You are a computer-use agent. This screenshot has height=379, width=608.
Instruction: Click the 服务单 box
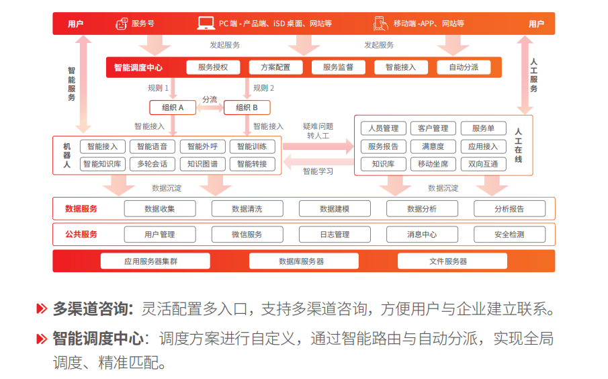pyautogui.click(x=483, y=128)
